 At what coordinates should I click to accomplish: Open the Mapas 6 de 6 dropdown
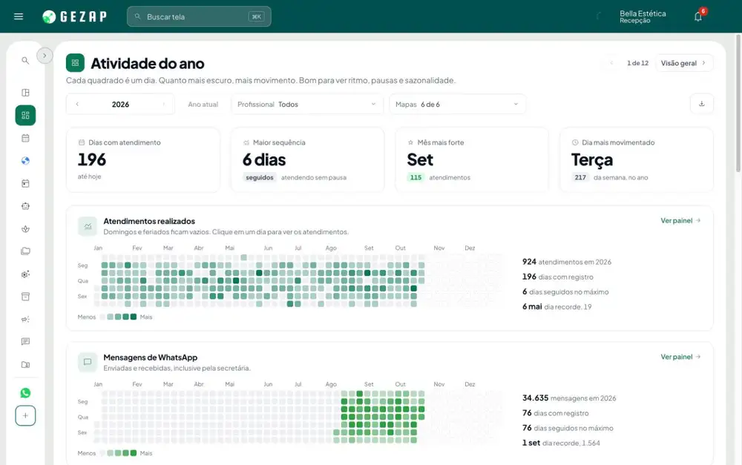[x=457, y=104]
